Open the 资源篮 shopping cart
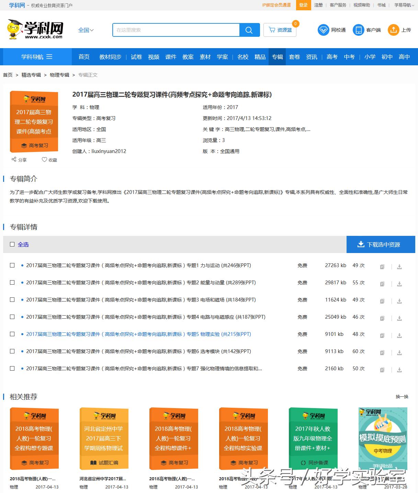The height and width of the screenshot is (493, 418). tap(280, 30)
